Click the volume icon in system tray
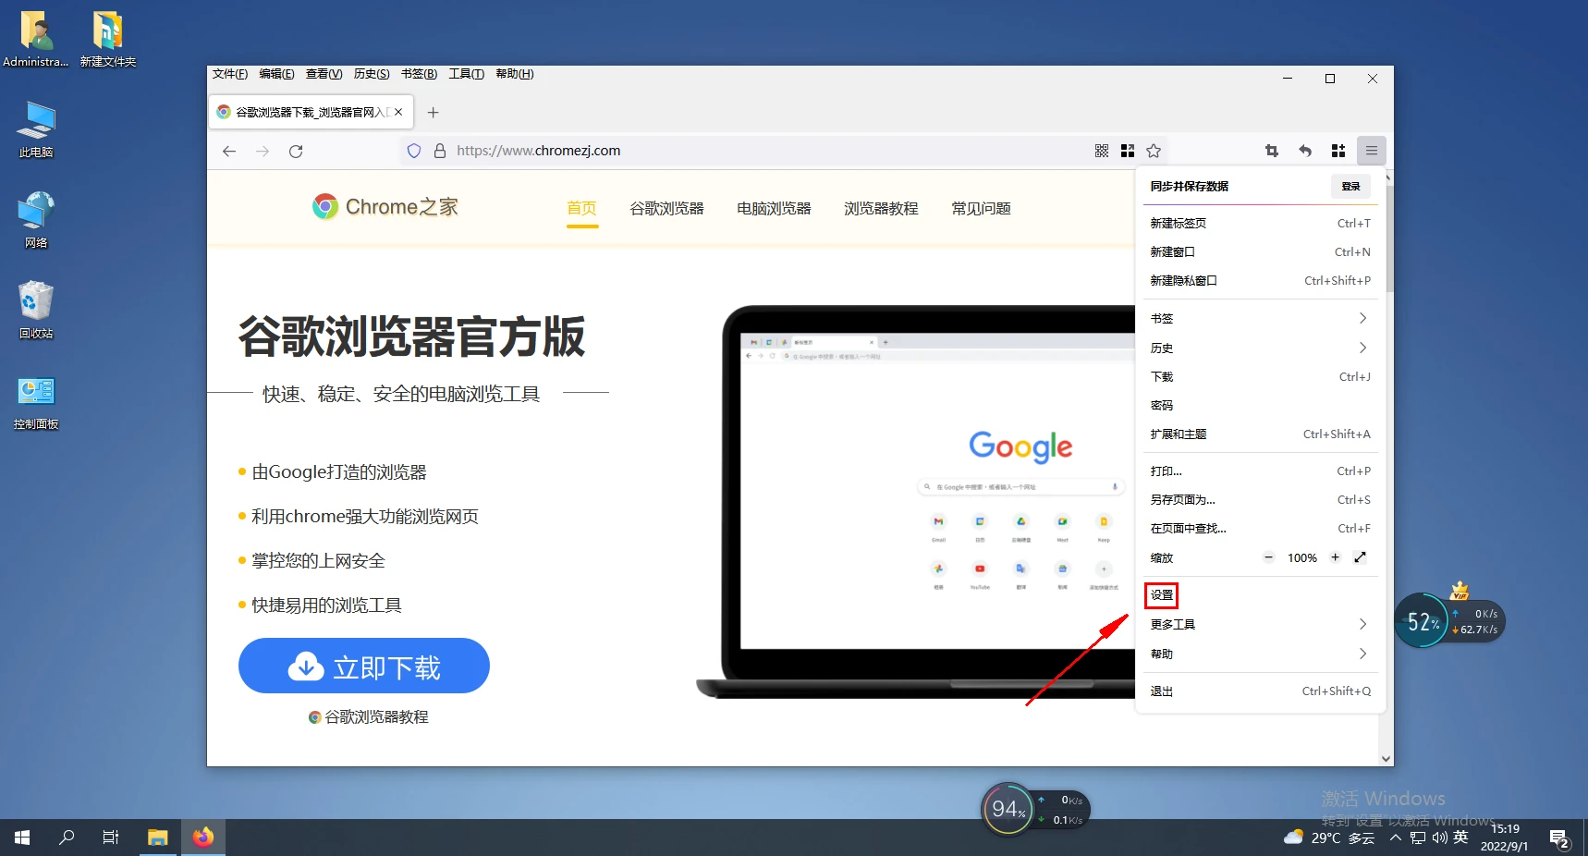 click(1439, 838)
